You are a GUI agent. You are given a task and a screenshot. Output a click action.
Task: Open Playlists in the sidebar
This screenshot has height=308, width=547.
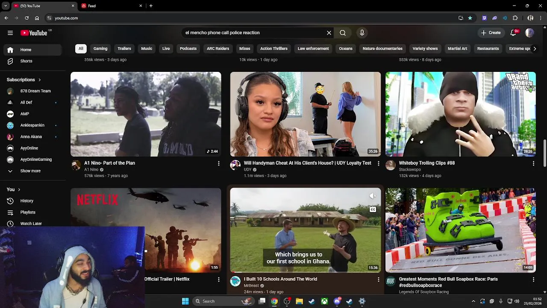click(x=32, y=212)
